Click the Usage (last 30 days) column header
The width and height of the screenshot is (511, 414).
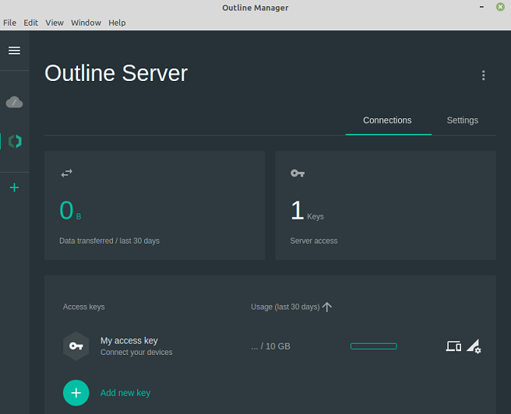285,307
